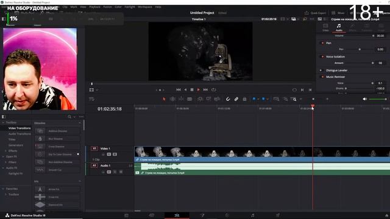Select the arrow Selection Mode tool

click(164, 99)
